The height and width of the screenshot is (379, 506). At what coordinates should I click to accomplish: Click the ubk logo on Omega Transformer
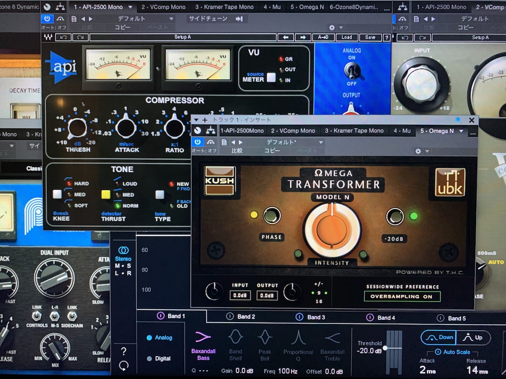(x=450, y=182)
